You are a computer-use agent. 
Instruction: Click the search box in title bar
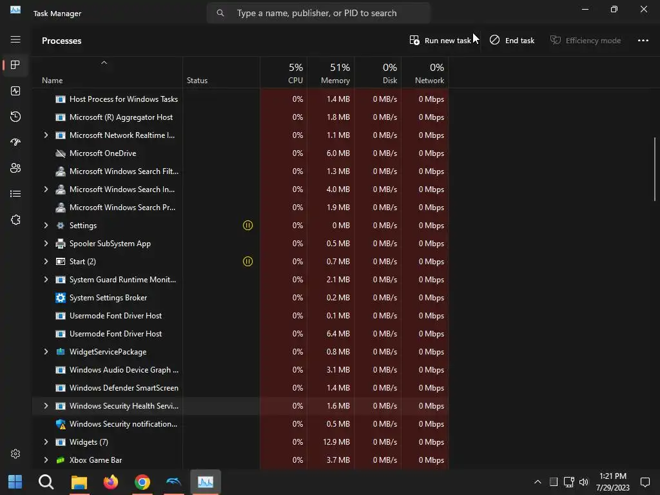(x=318, y=13)
